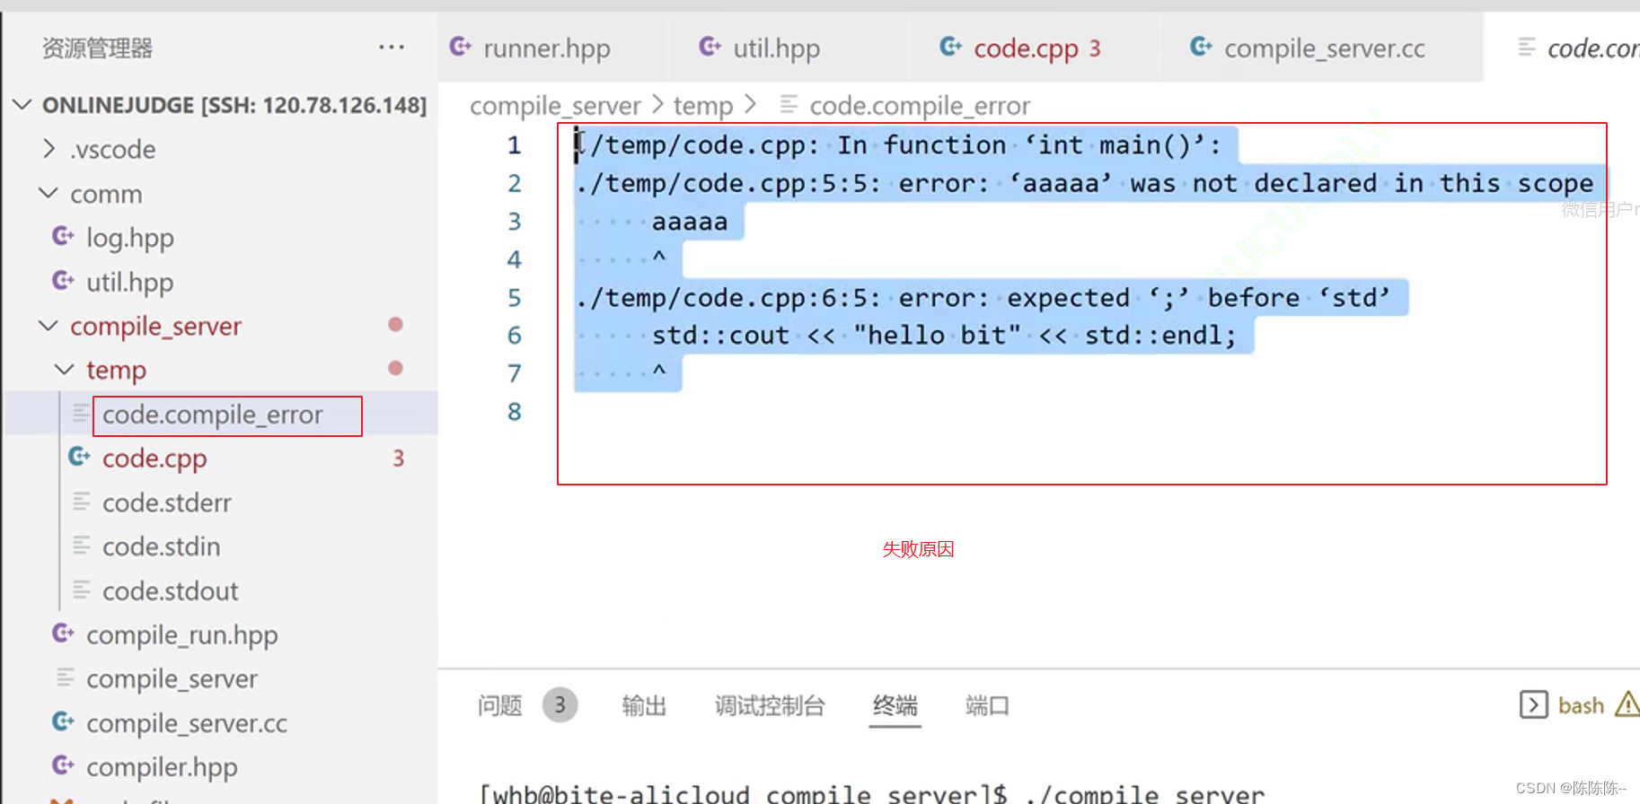Open the 输出 output panel tab
This screenshot has height=804, width=1640.
click(x=644, y=706)
